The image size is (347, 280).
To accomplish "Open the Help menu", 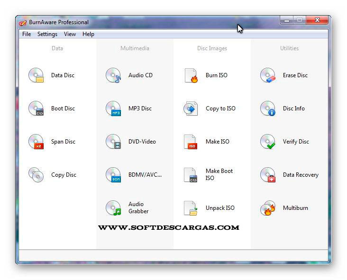I will pyautogui.click(x=88, y=34).
